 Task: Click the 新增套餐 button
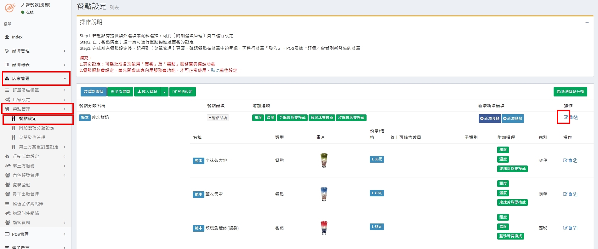489,119
